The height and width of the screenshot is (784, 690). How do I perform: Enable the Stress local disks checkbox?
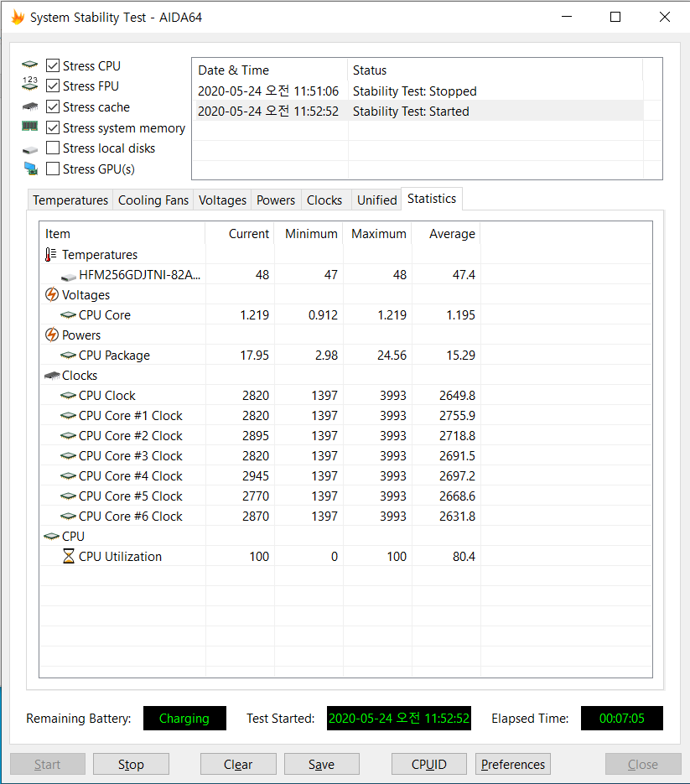53,148
